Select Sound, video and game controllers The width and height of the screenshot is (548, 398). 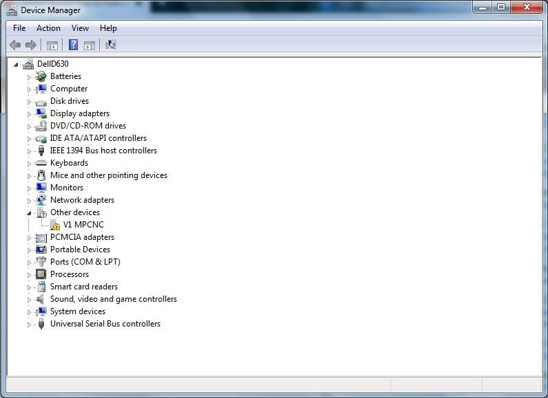[x=113, y=299]
